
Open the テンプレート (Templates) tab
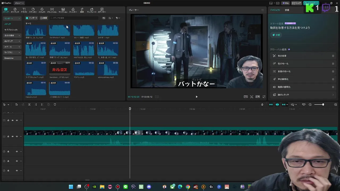point(92,10)
